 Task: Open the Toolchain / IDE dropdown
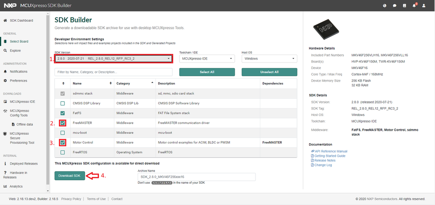(207, 59)
